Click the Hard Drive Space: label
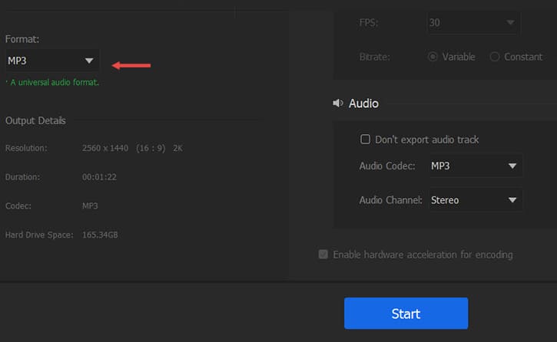 click(39, 235)
